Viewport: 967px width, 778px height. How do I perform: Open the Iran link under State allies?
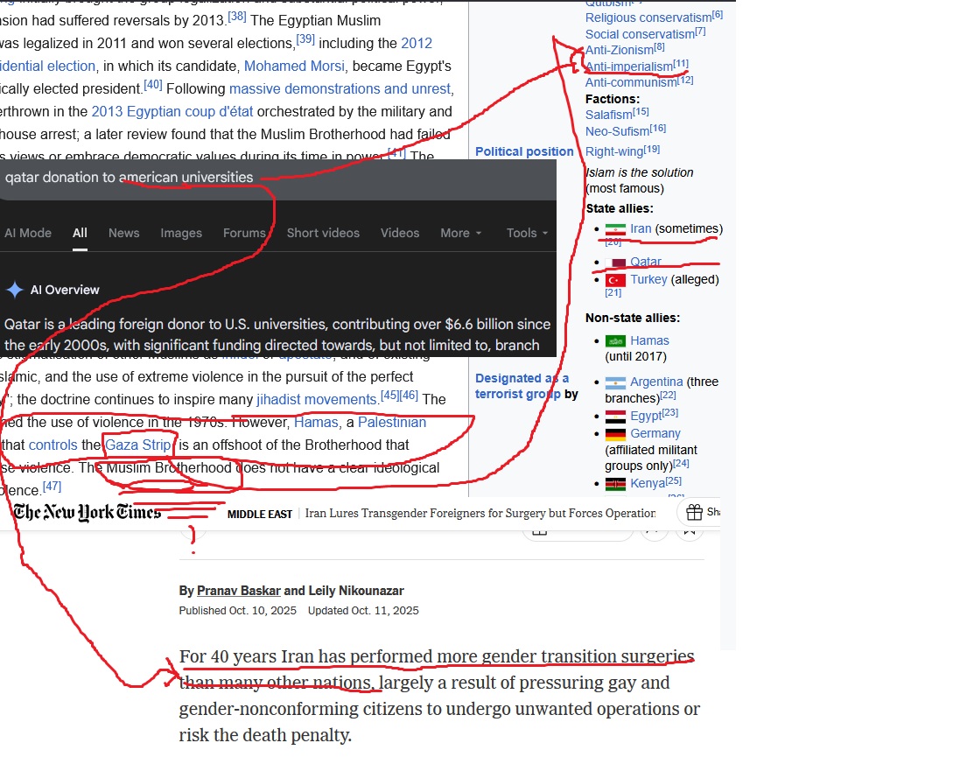click(x=641, y=229)
